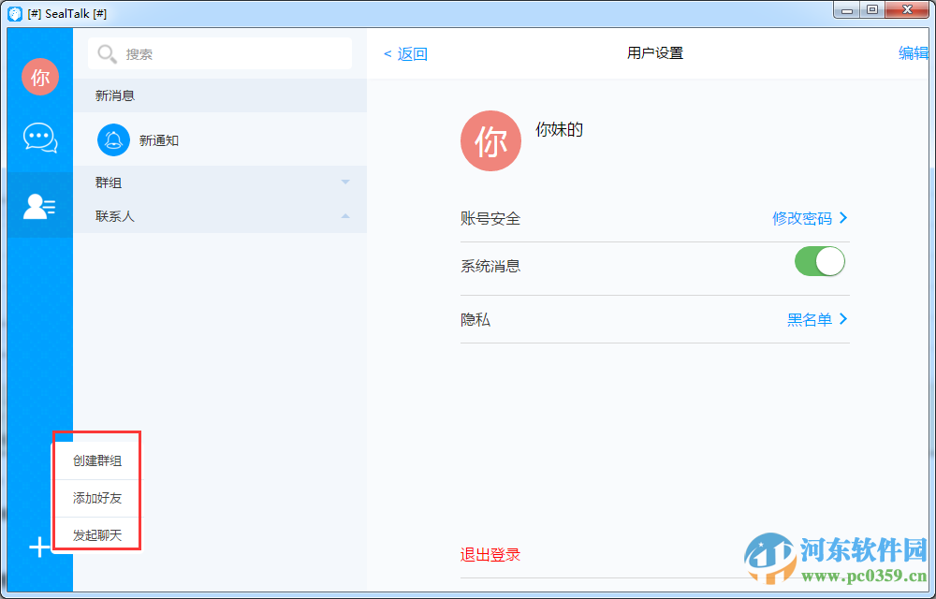Select 发起聊天 from the popup menu
The height and width of the screenshot is (599, 936).
pyautogui.click(x=96, y=533)
